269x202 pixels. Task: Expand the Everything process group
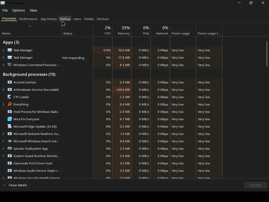(x=3, y=104)
